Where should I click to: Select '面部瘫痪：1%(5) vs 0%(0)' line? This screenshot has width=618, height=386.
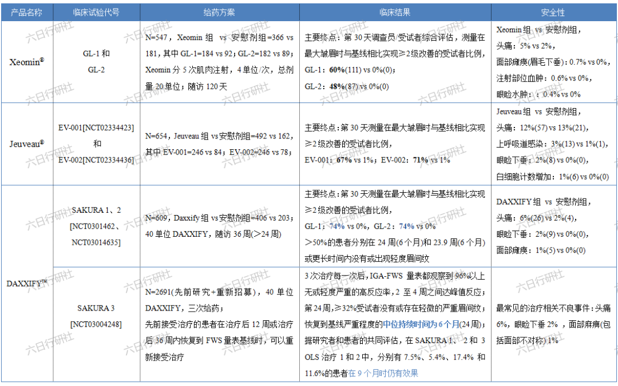[x=541, y=250]
